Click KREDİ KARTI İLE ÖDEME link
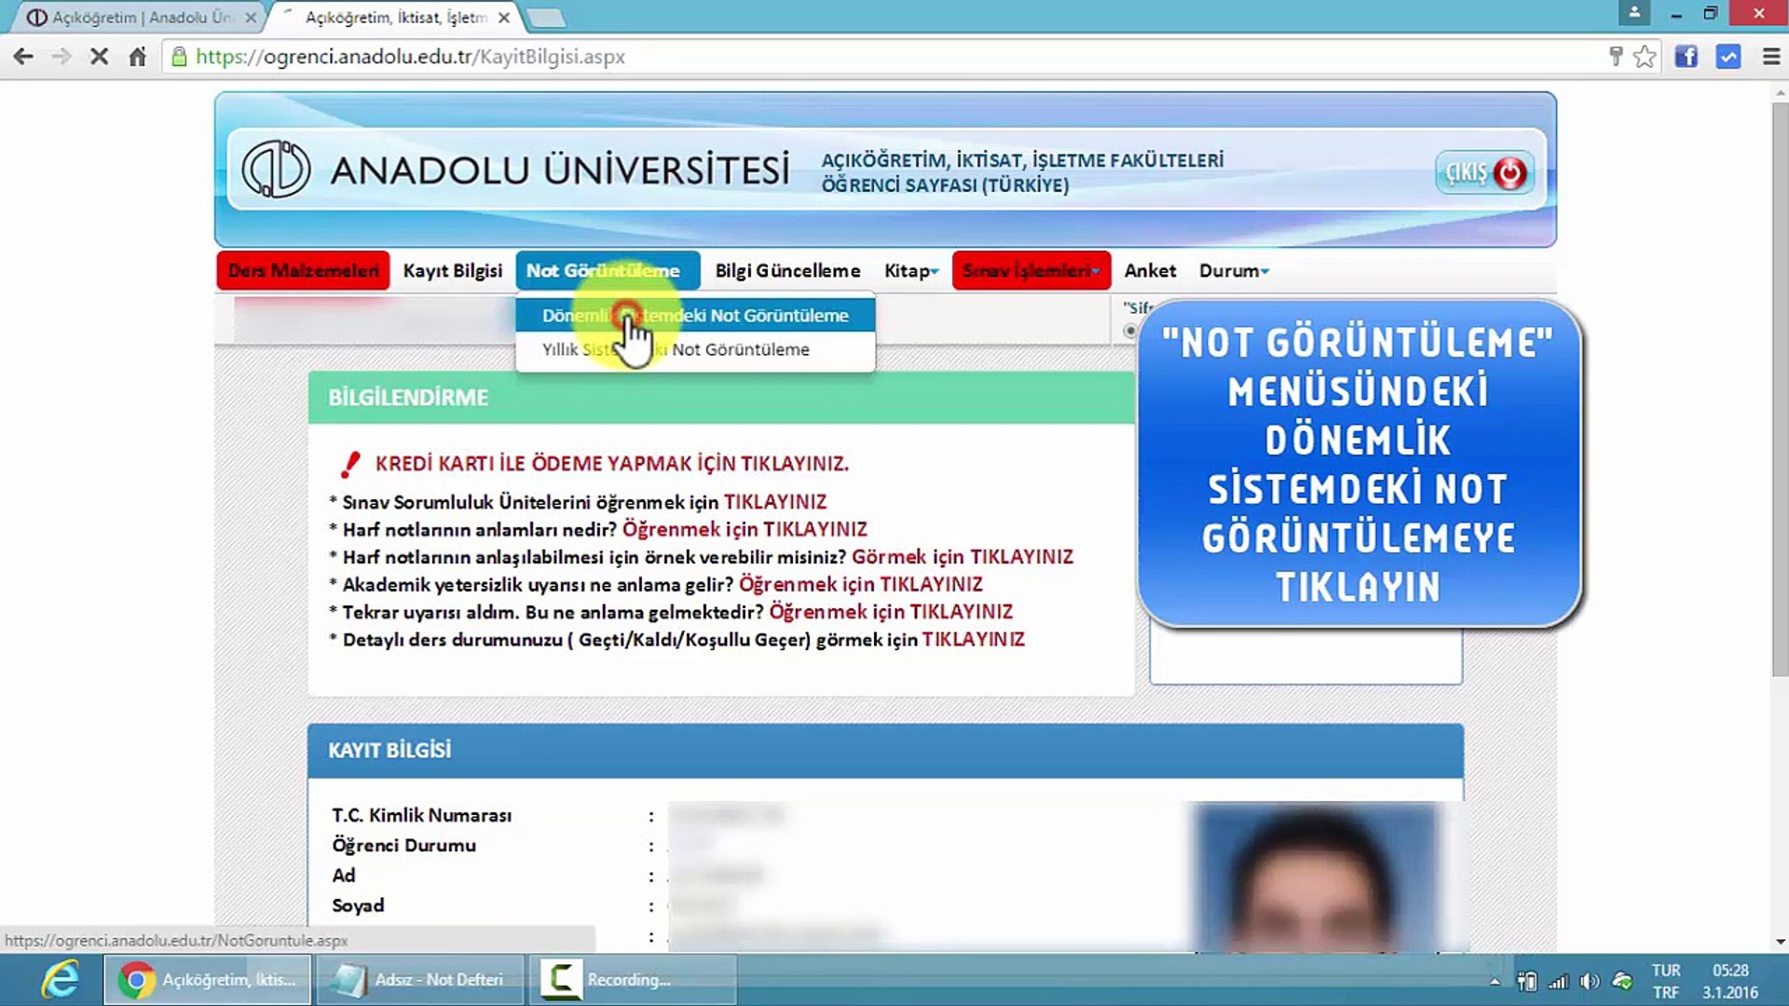The image size is (1789, 1006). 611,464
